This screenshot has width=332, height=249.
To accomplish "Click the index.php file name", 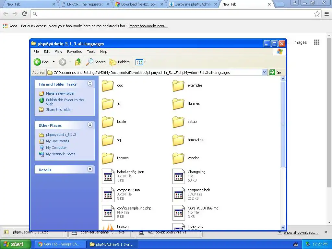I will (196, 226).
